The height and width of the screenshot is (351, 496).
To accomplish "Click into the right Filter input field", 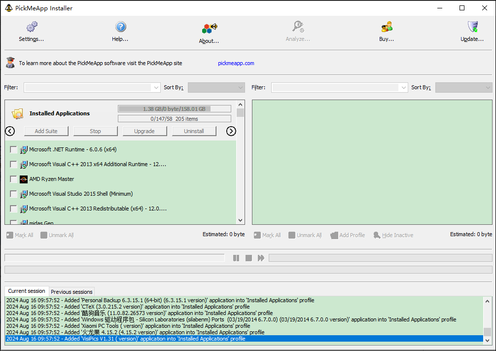I will pos(335,88).
